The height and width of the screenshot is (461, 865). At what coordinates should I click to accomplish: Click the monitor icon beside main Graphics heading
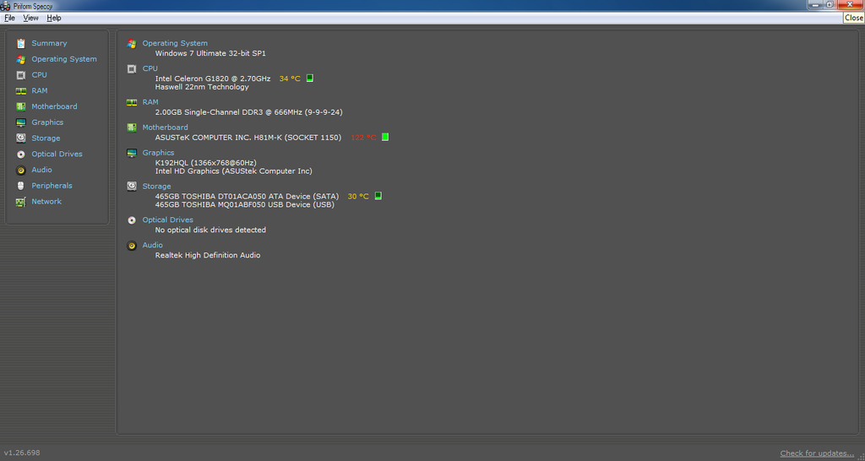(132, 153)
